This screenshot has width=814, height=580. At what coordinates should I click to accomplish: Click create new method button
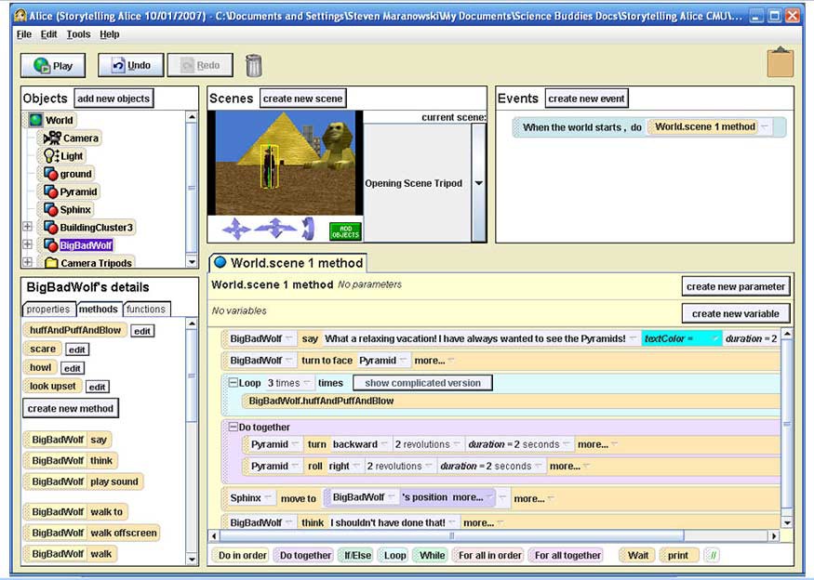tap(71, 408)
